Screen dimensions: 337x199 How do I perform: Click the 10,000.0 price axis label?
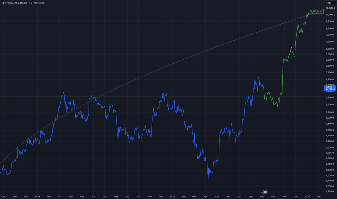[x=330, y=14]
